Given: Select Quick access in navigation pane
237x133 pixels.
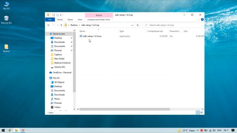Looking at the screenshot, I should [x=59, y=34].
